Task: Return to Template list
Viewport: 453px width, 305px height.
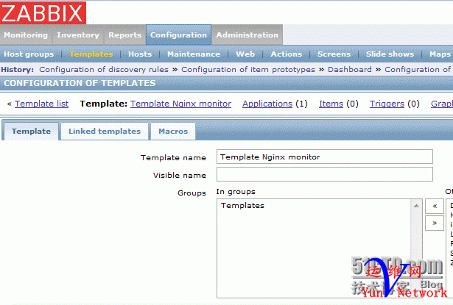Action: click(x=41, y=104)
